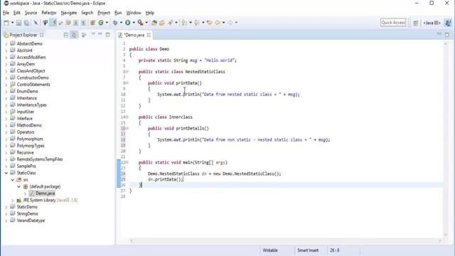Select the ControlStatements project
This screenshot has width=455, height=256.
[33, 85]
